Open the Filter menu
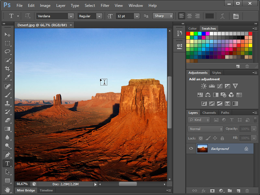The height and width of the screenshot is (195, 260). (105, 6)
